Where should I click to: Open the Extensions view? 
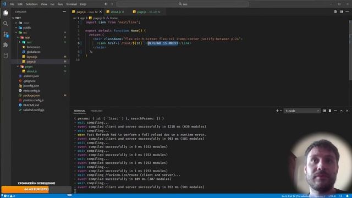5,45
